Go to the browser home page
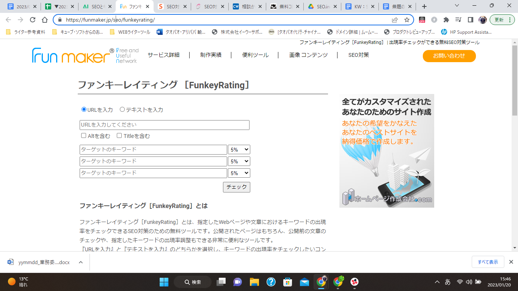 [x=45, y=20]
